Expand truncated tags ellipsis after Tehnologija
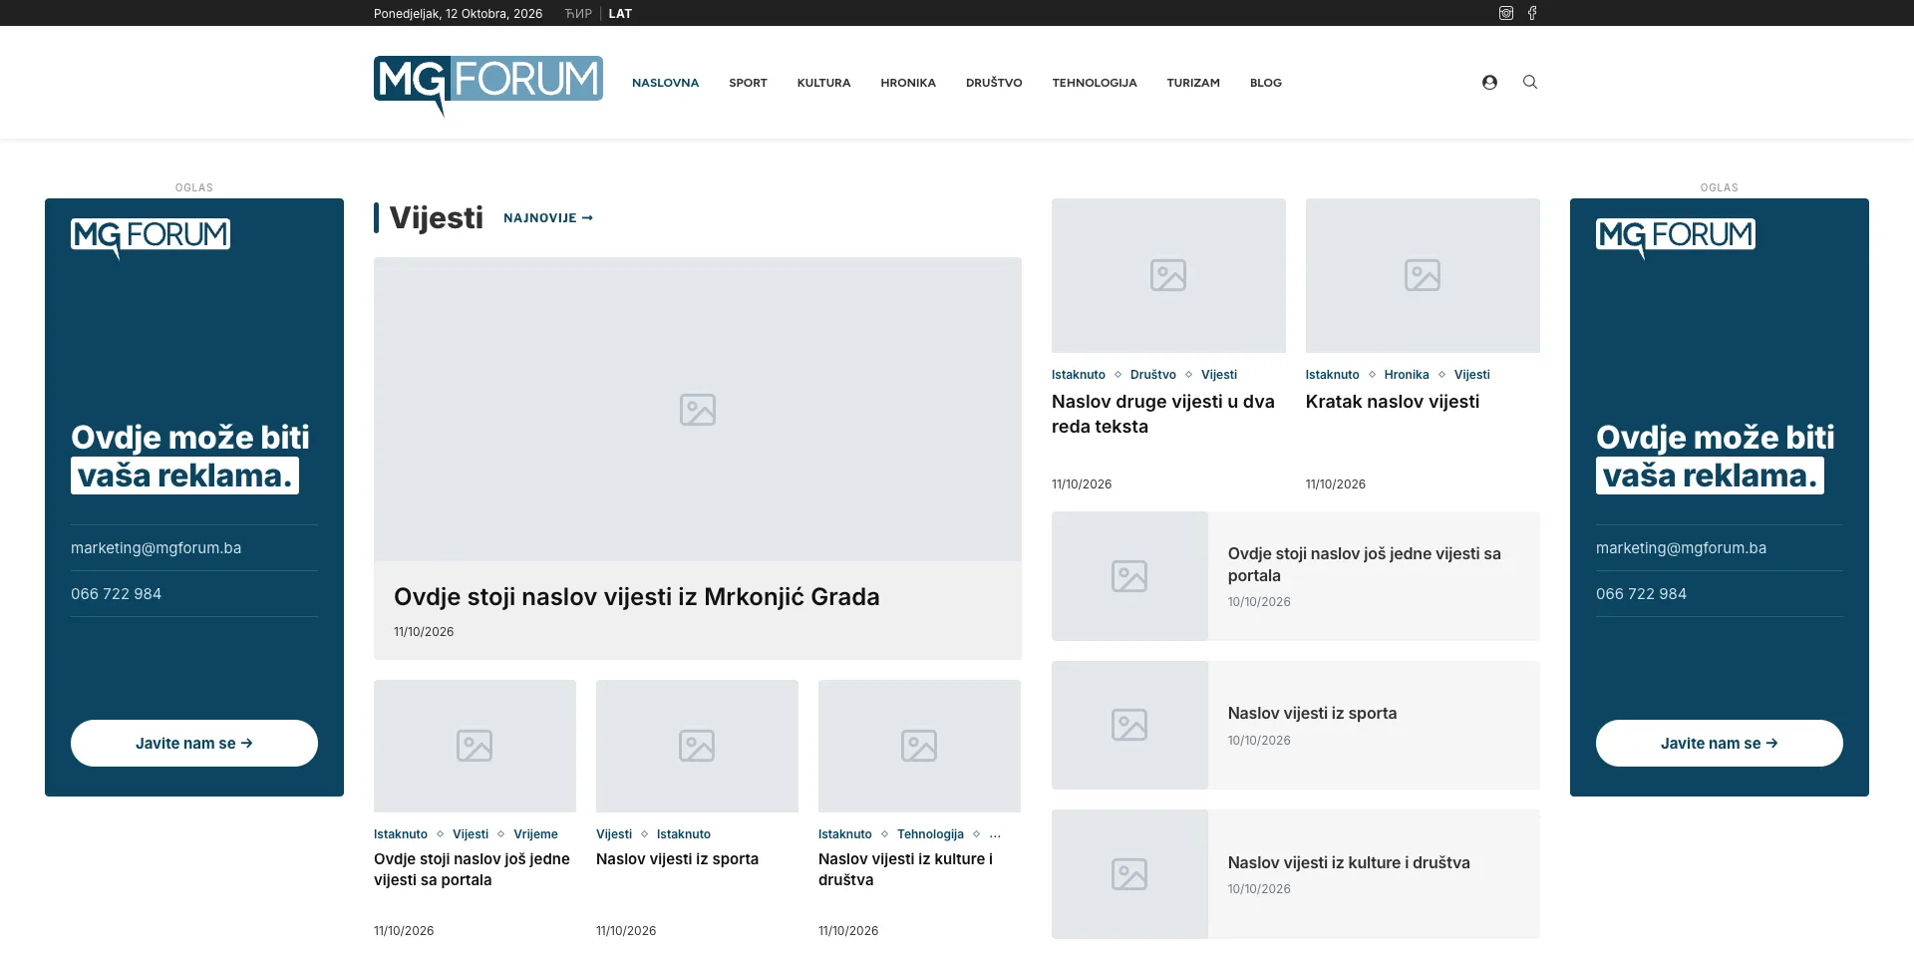This screenshot has height=957, width=1914. pyautogui.click(x=995, y=834)
